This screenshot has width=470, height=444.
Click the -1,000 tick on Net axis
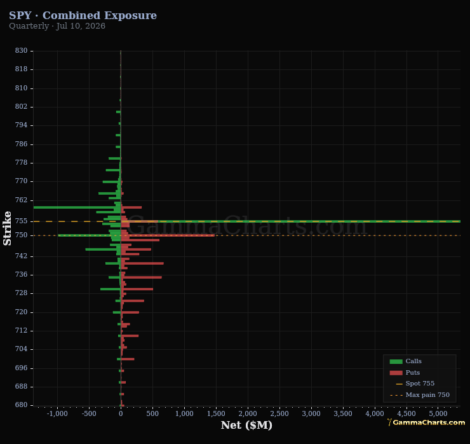pos(57,413)
